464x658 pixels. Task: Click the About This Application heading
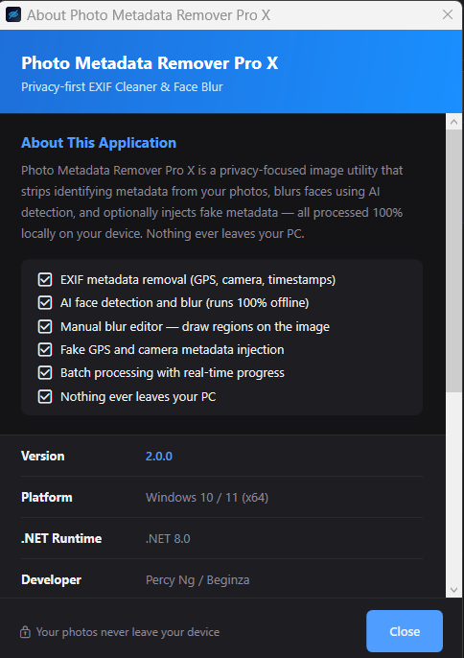(x=99, y=143)
